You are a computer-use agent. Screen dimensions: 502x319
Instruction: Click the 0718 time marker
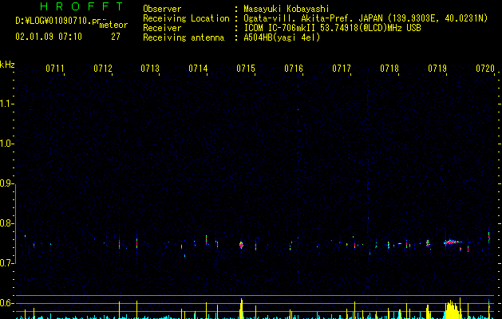tap(389, 69)
